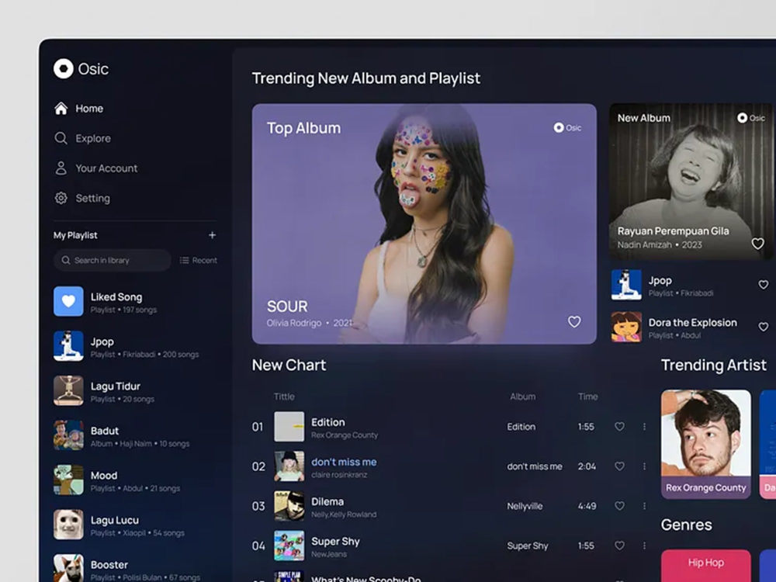Click the Osic logo icon
This screenshot has height=582, width=776.
[64, 69]
